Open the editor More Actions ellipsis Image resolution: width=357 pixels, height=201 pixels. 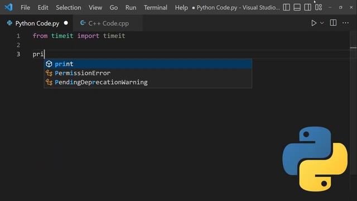[x=345, y=23]
